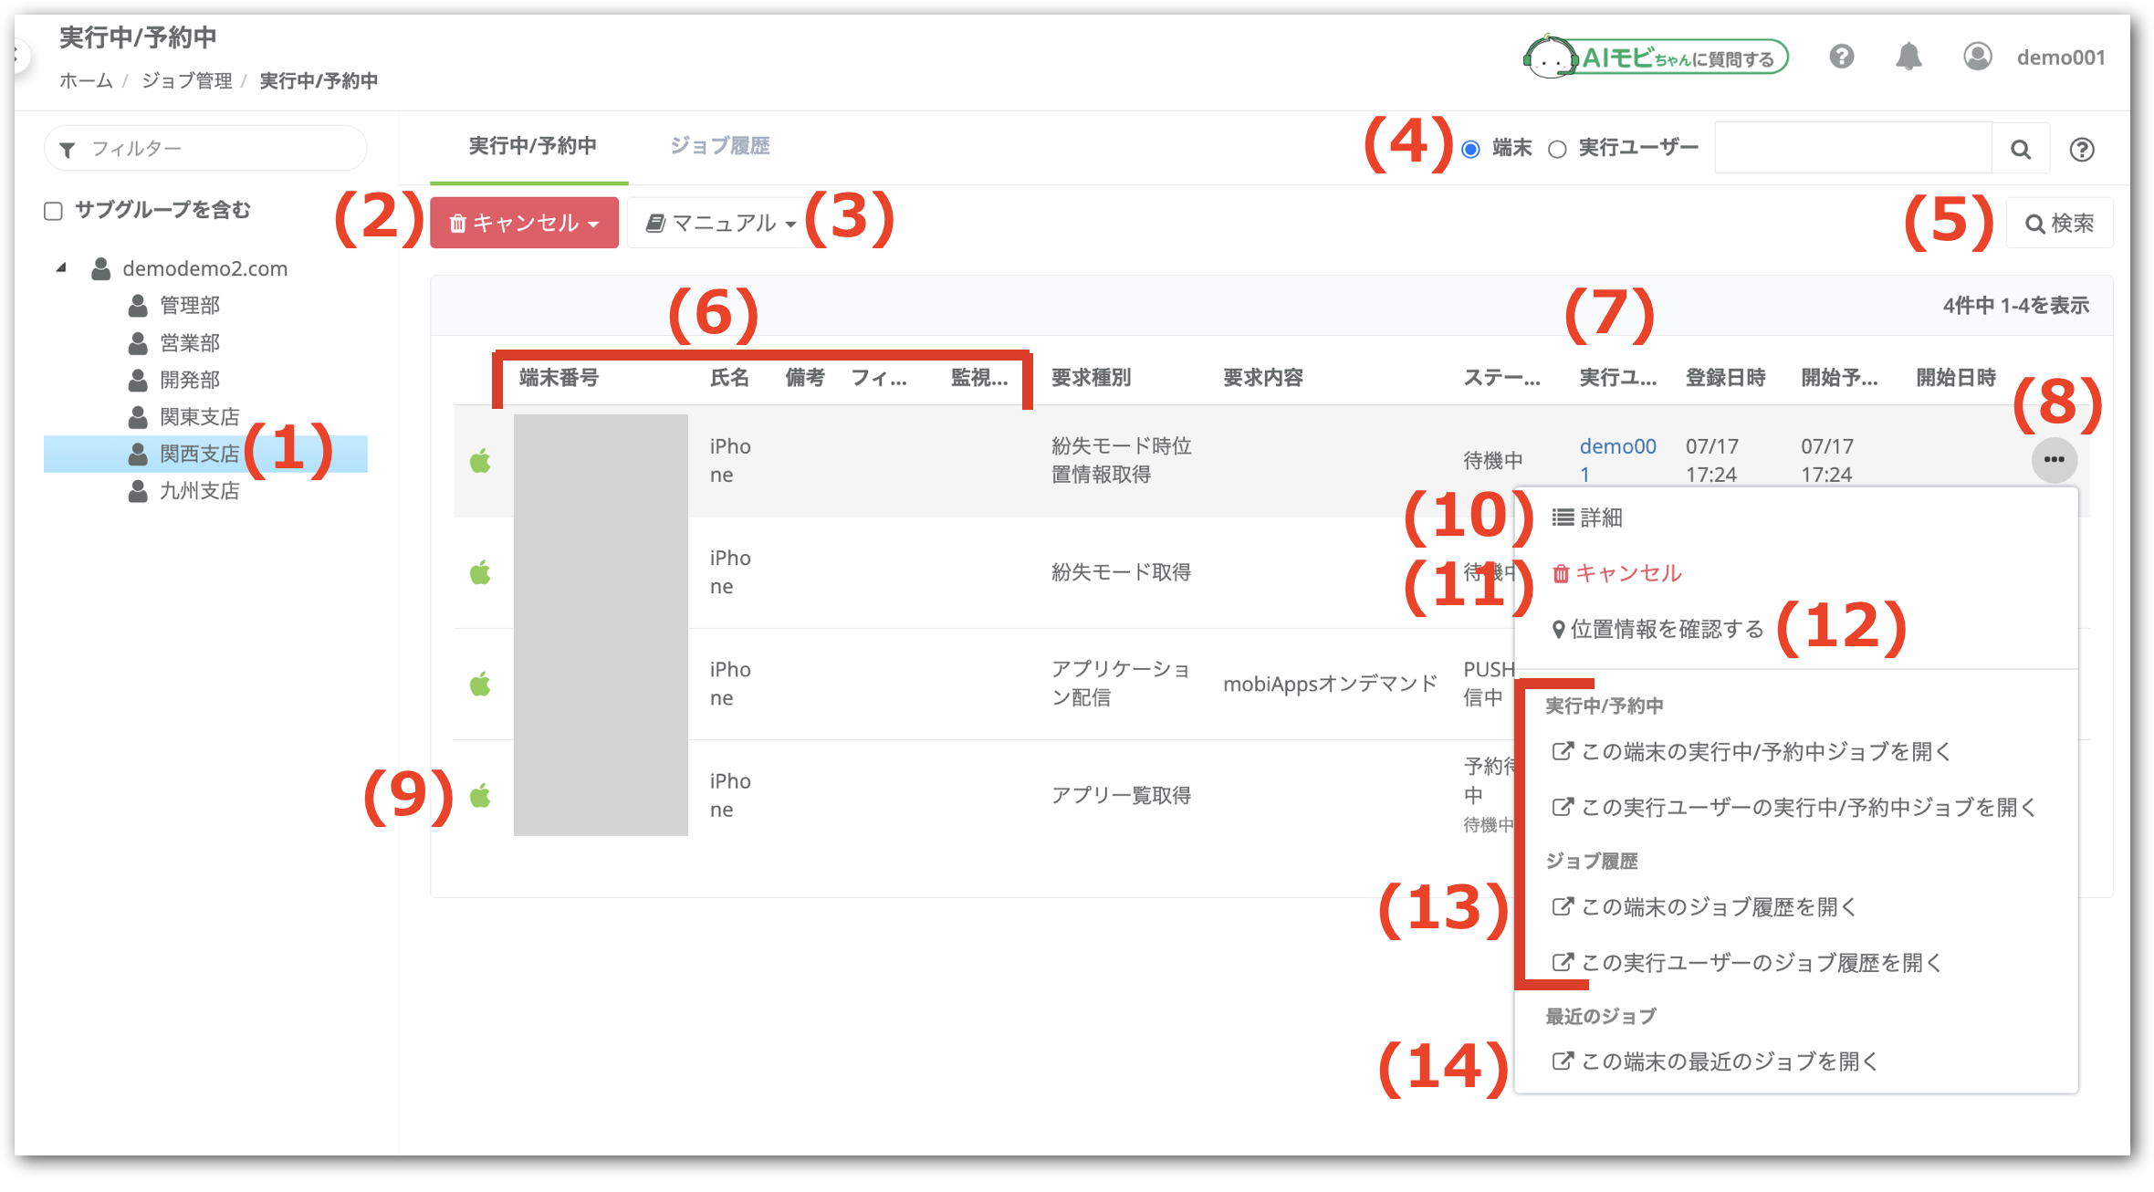This screenshot has width=2154, height=1192.
Task: Open この実行ユーザーの実行中/予約中ジョブを開く
Action: (x=1795, y=807)
